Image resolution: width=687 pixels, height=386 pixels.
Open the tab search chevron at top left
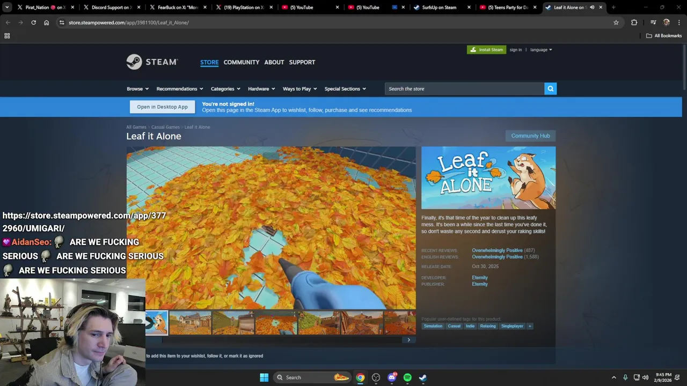[x=7, y=8]
